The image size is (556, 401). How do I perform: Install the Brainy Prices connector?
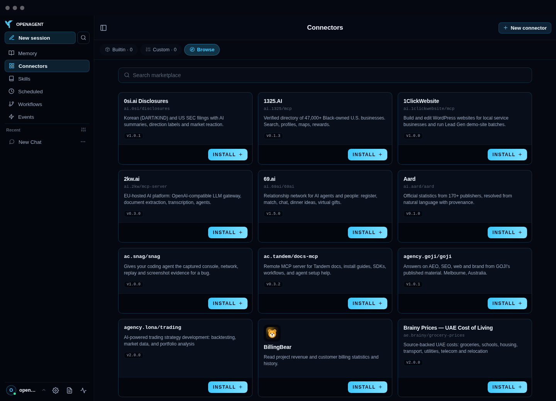tap(507, 387)
